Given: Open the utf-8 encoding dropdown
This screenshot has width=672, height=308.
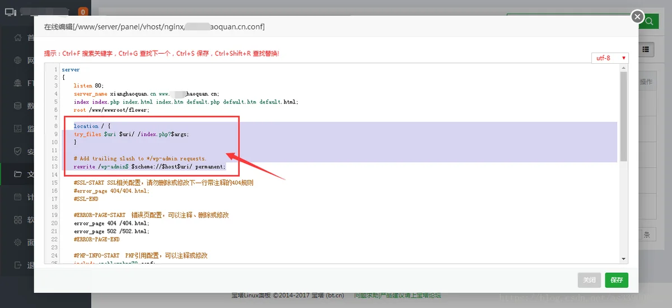Looking at the screenshot, I should coord(610,58).
